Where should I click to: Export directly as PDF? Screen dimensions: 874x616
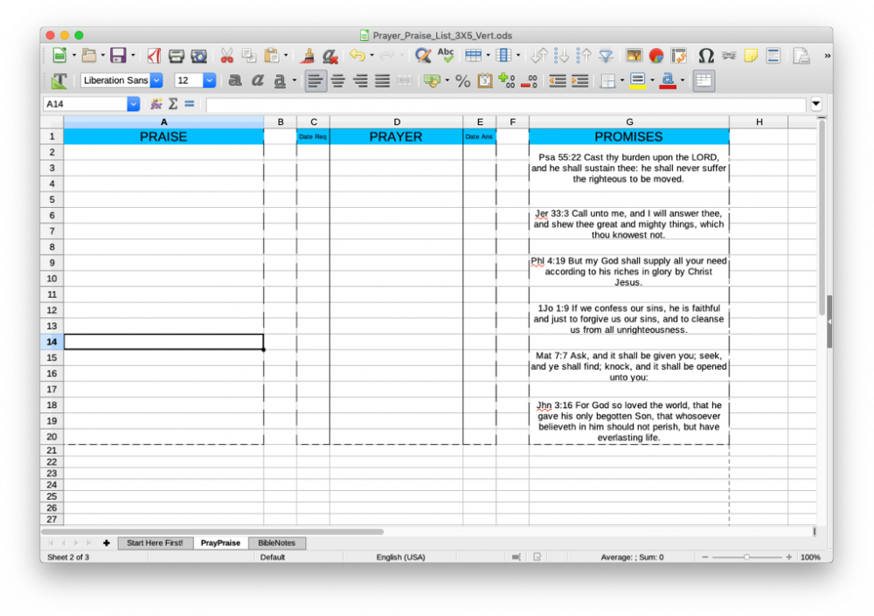[154, 56]
